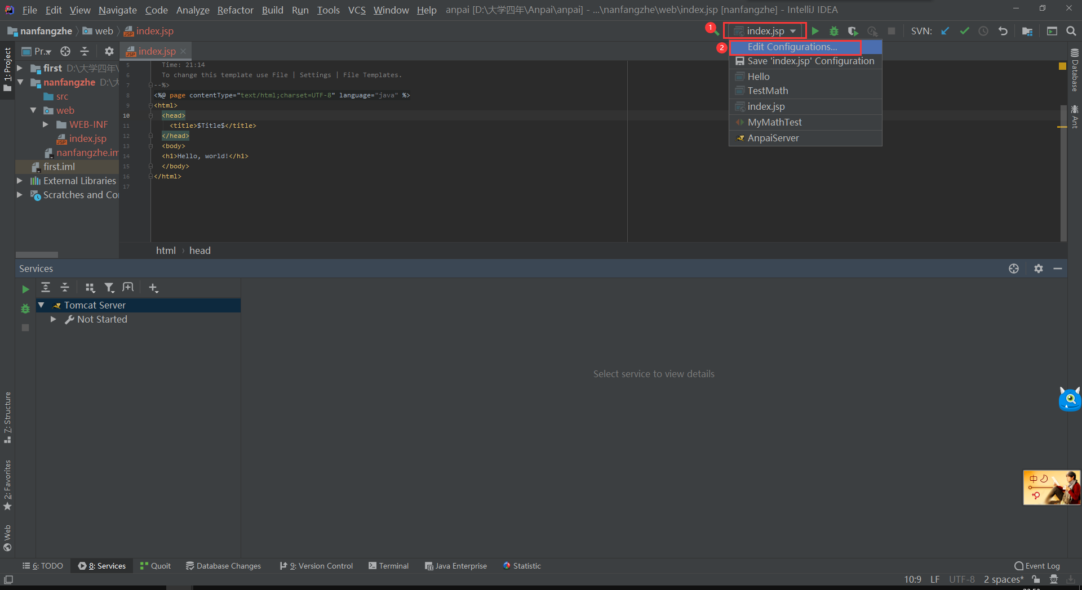Click the LF line separator in the status bar
The width and height of the screenshot is (1082, 590).
tap(935, 579)
